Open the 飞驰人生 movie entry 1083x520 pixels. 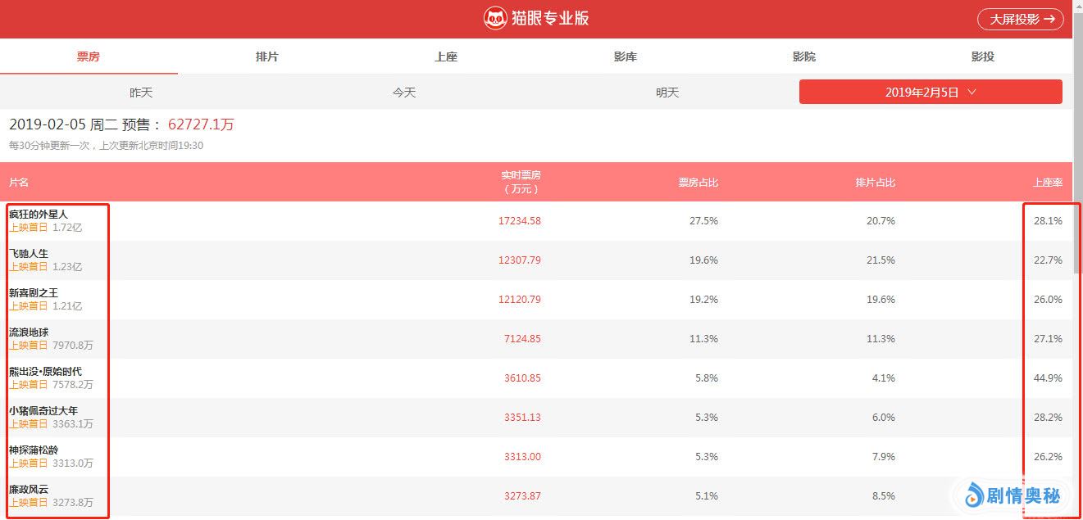click(30, 254)
